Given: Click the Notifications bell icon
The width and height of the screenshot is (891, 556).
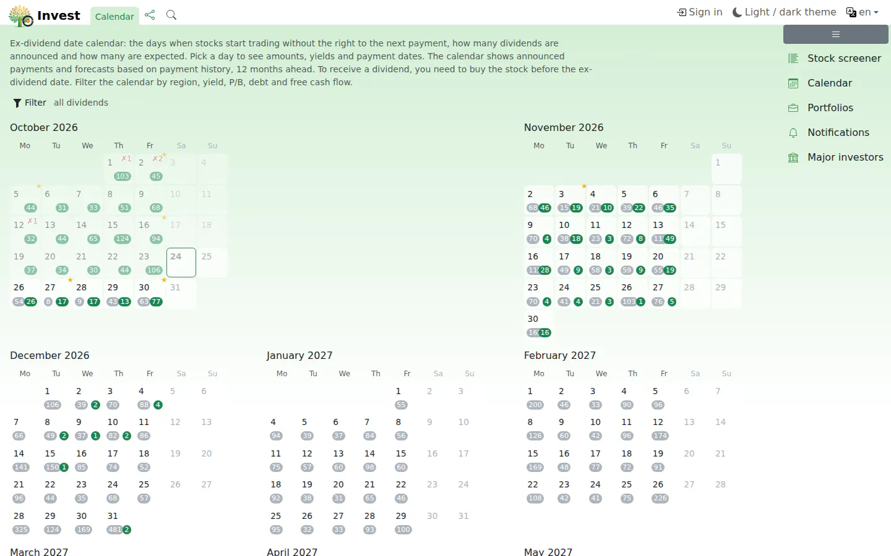Looking at the screenshot, I should click(x=793, y=132).
